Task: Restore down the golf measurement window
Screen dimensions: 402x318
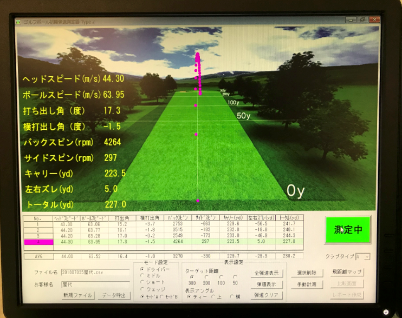Action: click(362, 19)
